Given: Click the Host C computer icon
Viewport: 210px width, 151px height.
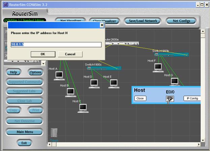Looking at the screenshot, I should pyautogui.click(x=84, y=107).
